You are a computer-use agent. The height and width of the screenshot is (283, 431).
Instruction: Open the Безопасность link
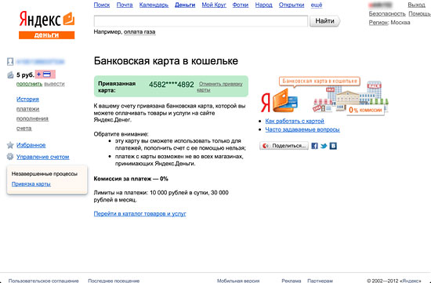click(387, 14)
